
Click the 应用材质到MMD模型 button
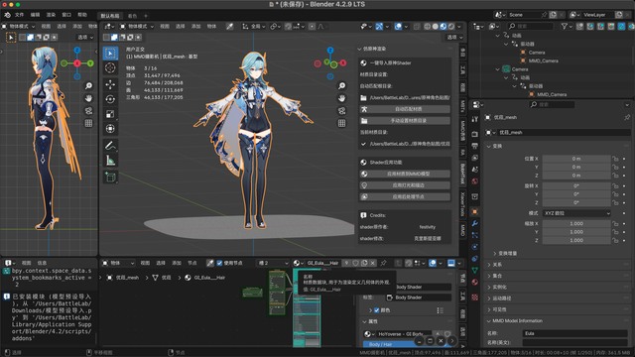point(405,174)
